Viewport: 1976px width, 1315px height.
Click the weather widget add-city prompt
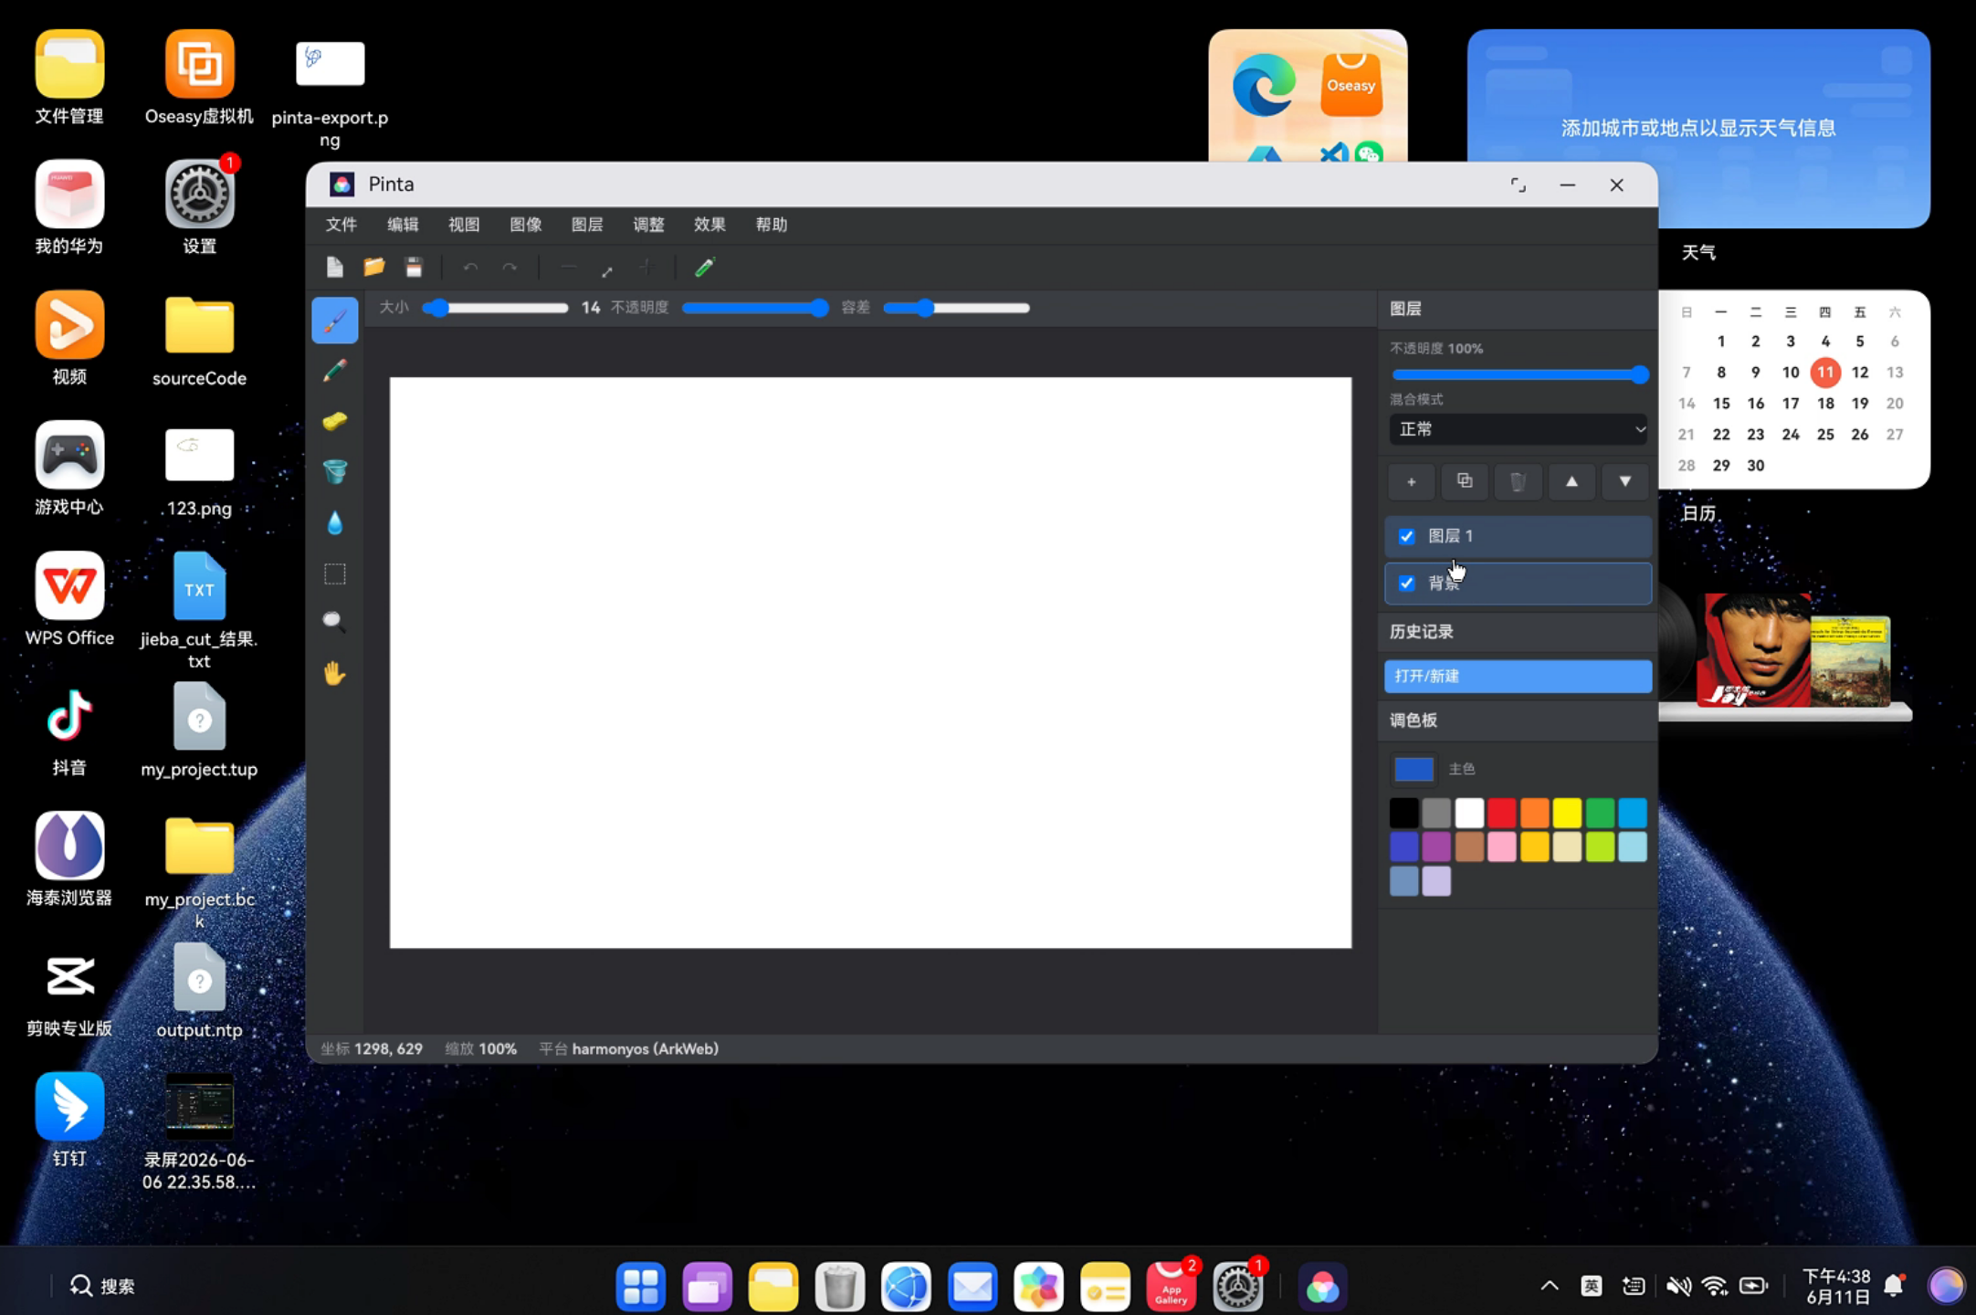coord(1698,128)
